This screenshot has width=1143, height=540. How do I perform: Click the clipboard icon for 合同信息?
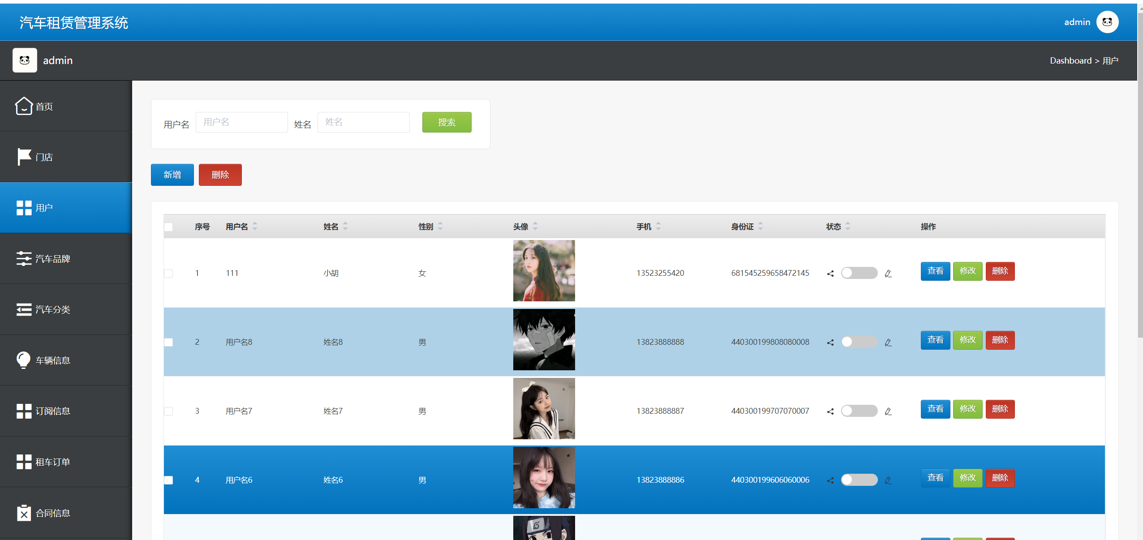(24, 513)
